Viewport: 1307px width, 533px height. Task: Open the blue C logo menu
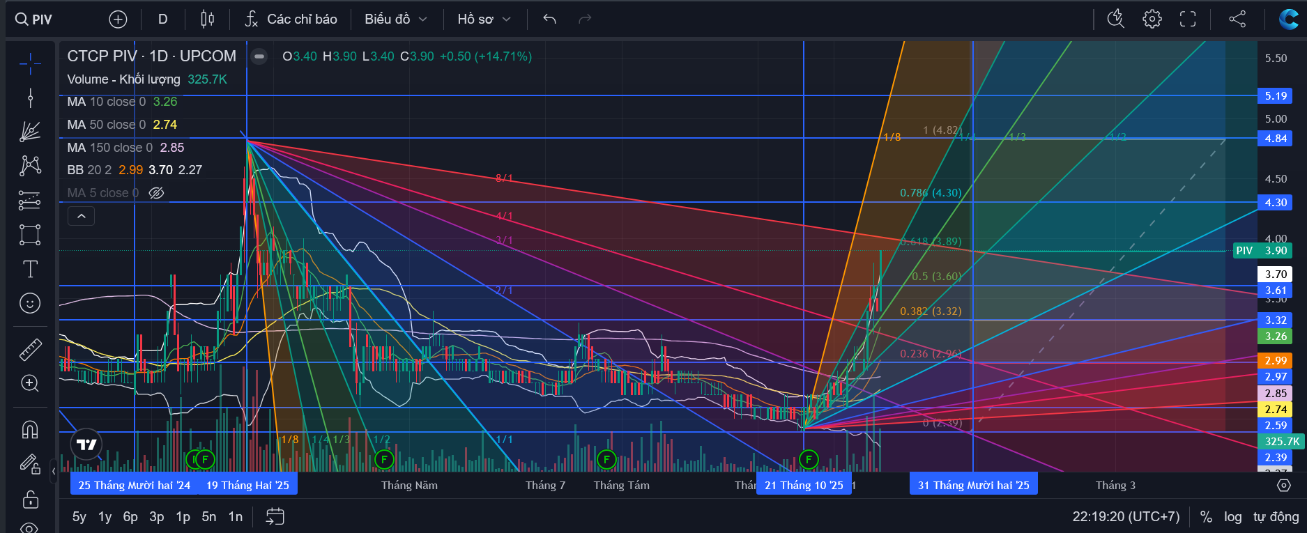point(1288,20)
